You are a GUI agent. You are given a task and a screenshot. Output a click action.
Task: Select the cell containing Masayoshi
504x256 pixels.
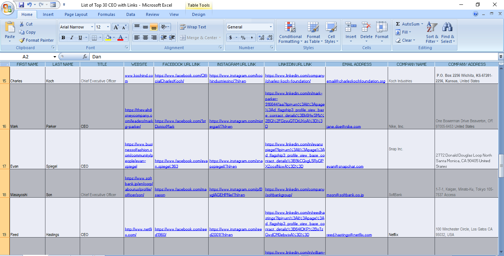[27, 183]
